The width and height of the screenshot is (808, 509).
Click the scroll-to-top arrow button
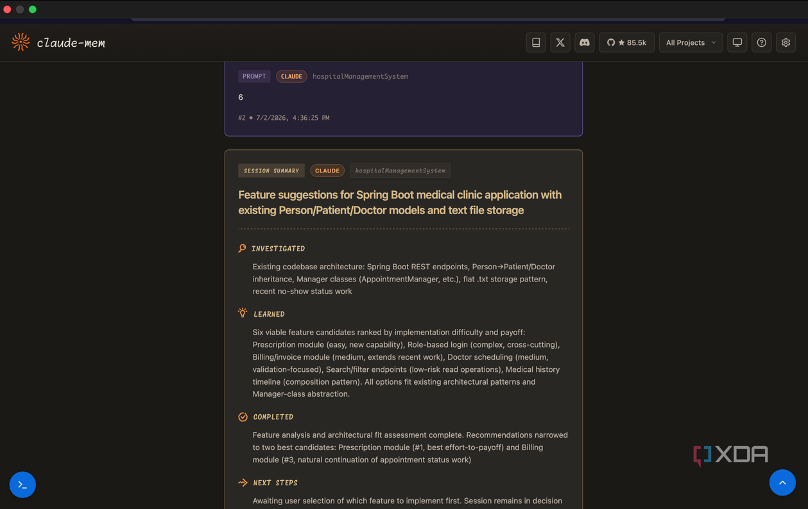(x=782, y=483)
